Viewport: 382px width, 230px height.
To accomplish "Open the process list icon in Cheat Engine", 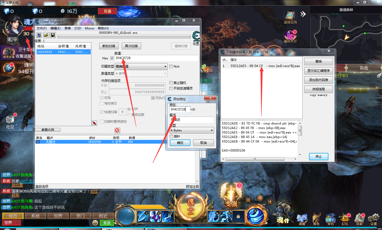I will pyautogui.click(x=39, y=35).
